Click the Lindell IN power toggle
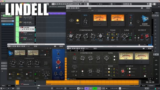The height and width of the screenshot is (90, 160). (77, 50)
